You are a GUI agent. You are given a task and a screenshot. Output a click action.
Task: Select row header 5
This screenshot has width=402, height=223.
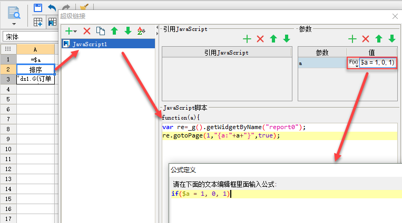pyautogui.click(x=8, y=99)
